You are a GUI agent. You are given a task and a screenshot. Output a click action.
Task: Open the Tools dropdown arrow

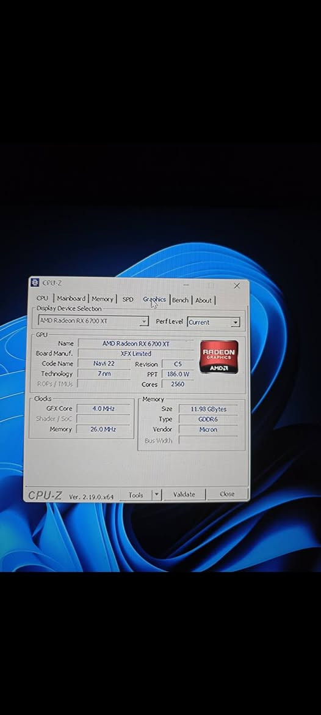point(156,495)
